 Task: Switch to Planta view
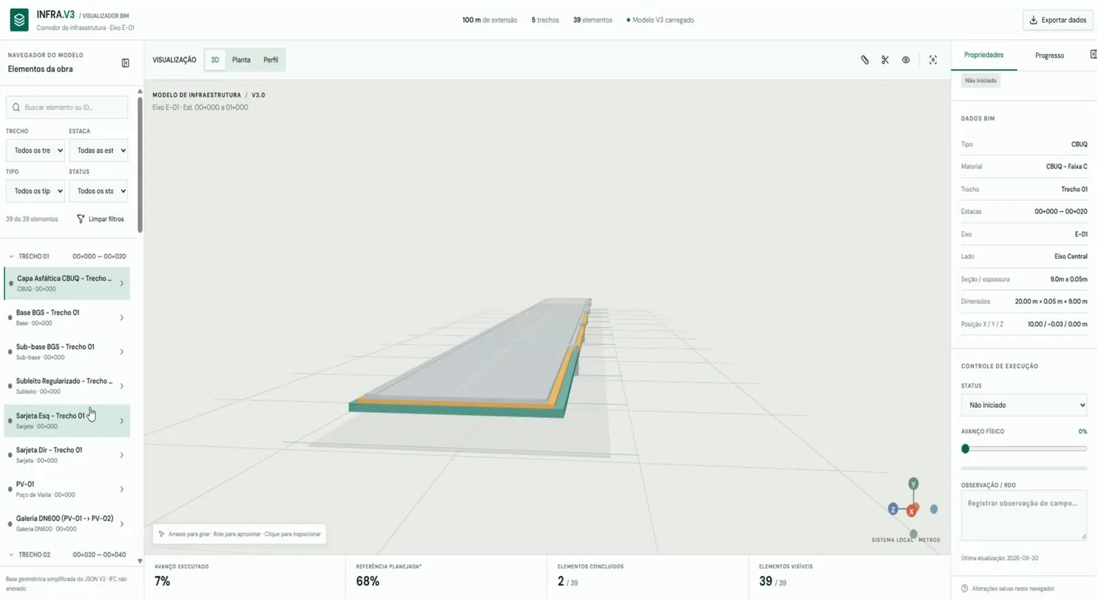click(x=241, y=60)
